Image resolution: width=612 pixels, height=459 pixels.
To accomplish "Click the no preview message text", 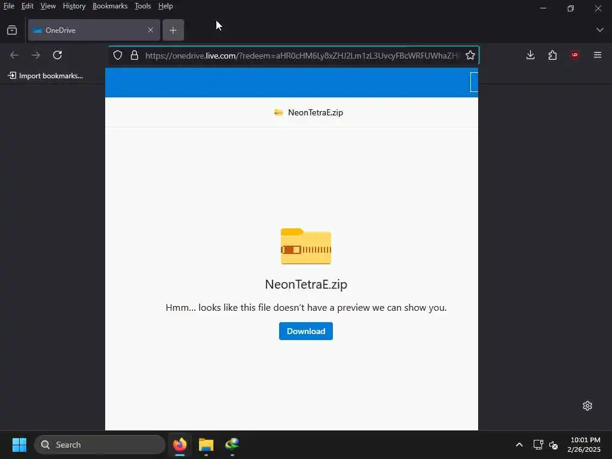I will (x=306, y=308).
